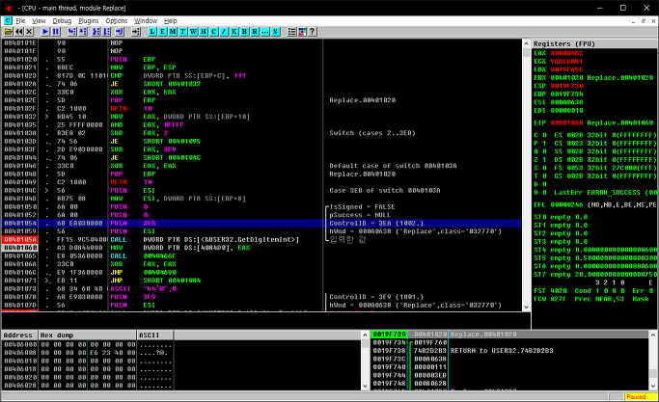Click the Hex dump column header
The image size is (659, 402).
88,335
